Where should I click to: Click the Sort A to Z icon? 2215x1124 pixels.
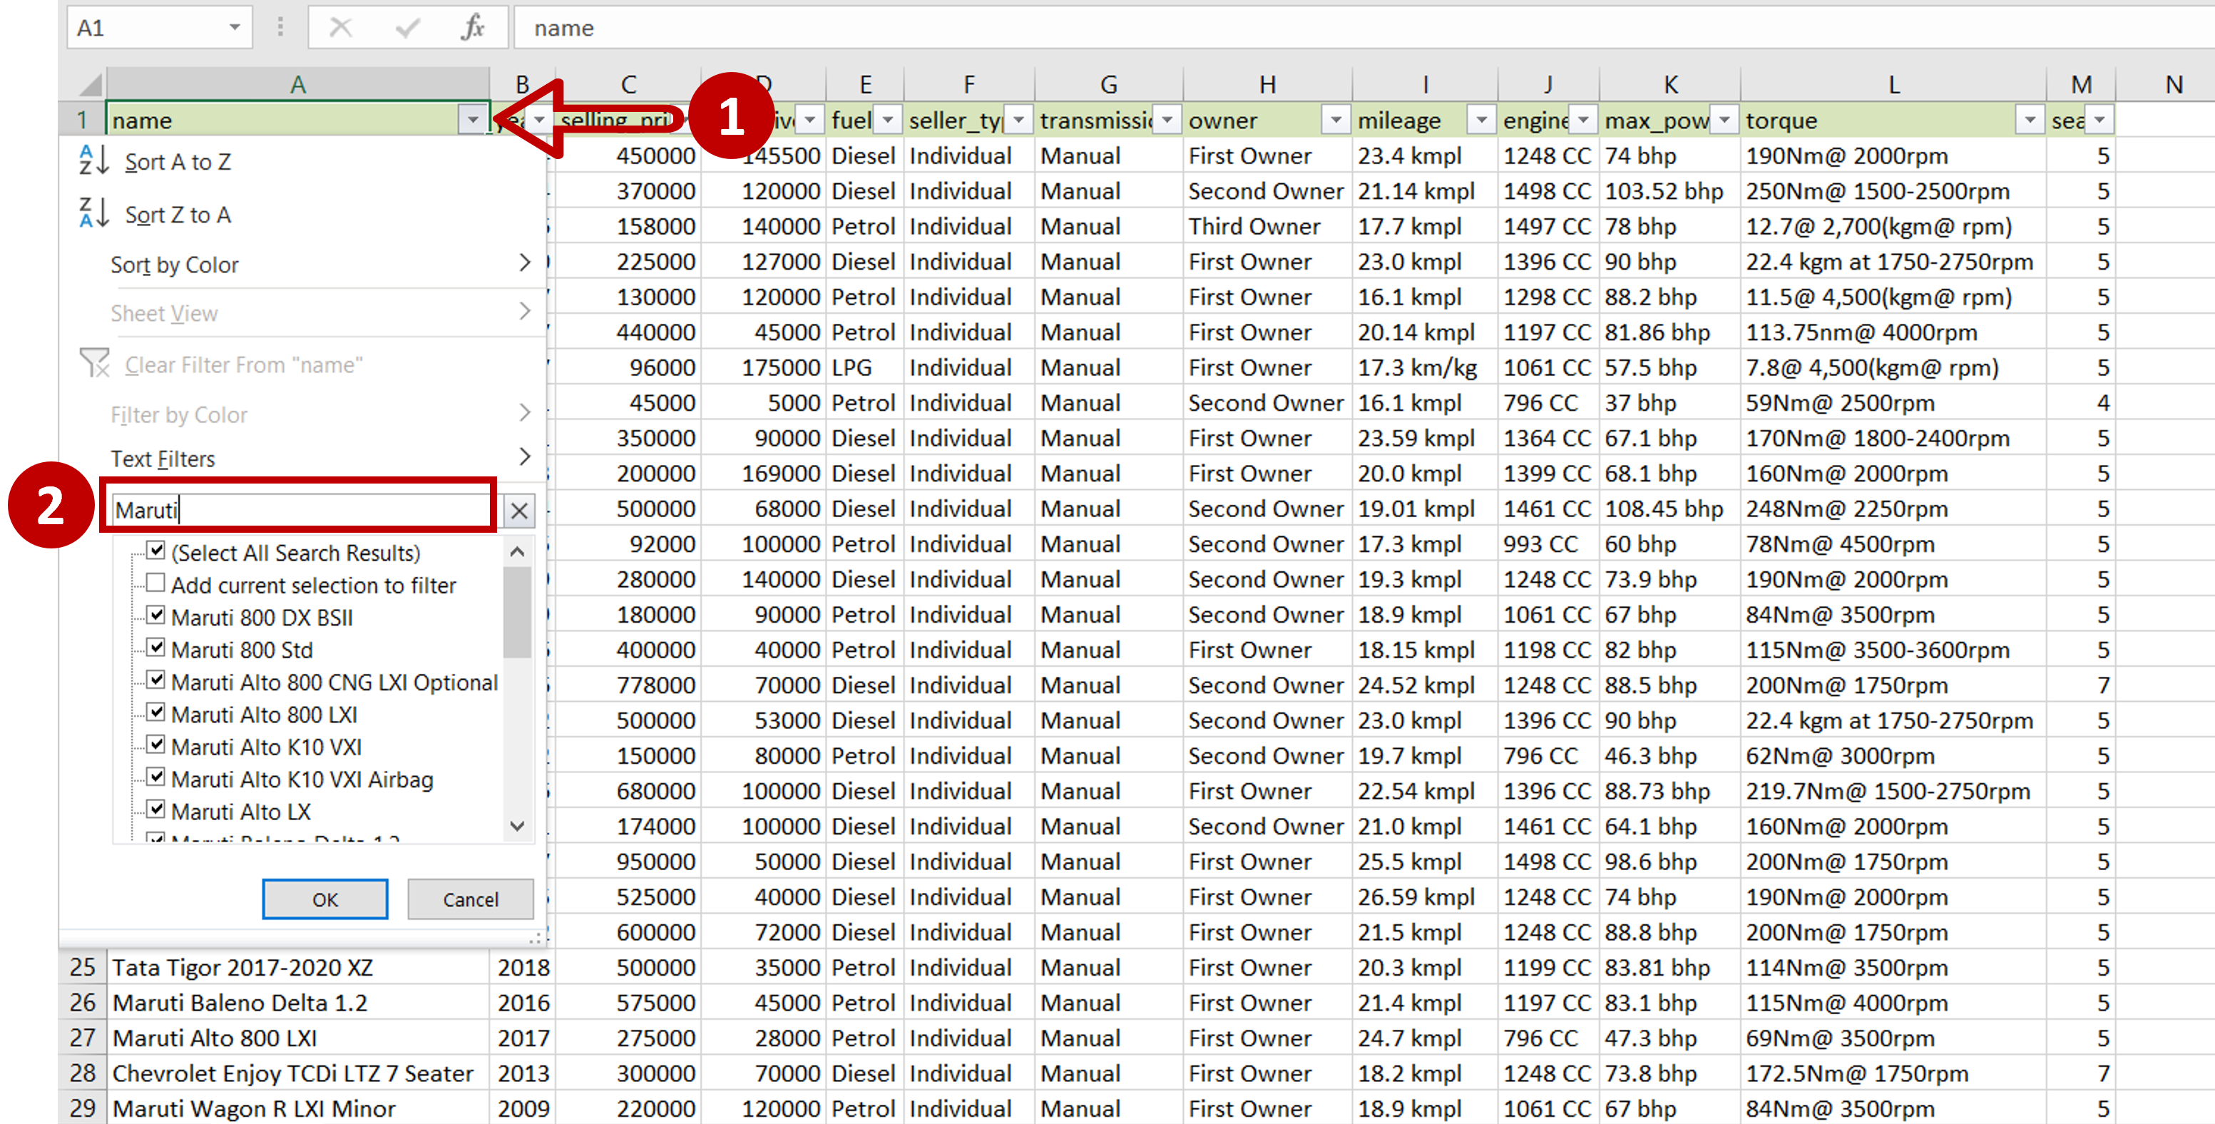(93, 160)
